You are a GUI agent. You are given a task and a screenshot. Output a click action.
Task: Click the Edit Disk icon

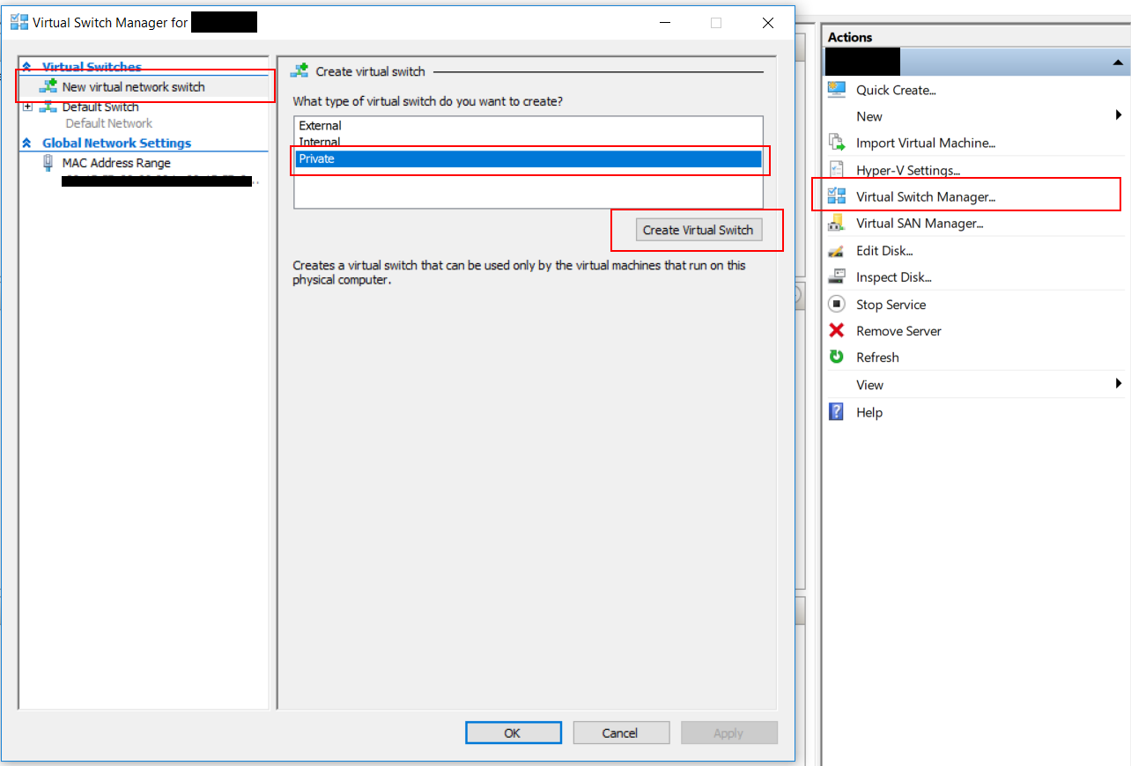(837, 251)
